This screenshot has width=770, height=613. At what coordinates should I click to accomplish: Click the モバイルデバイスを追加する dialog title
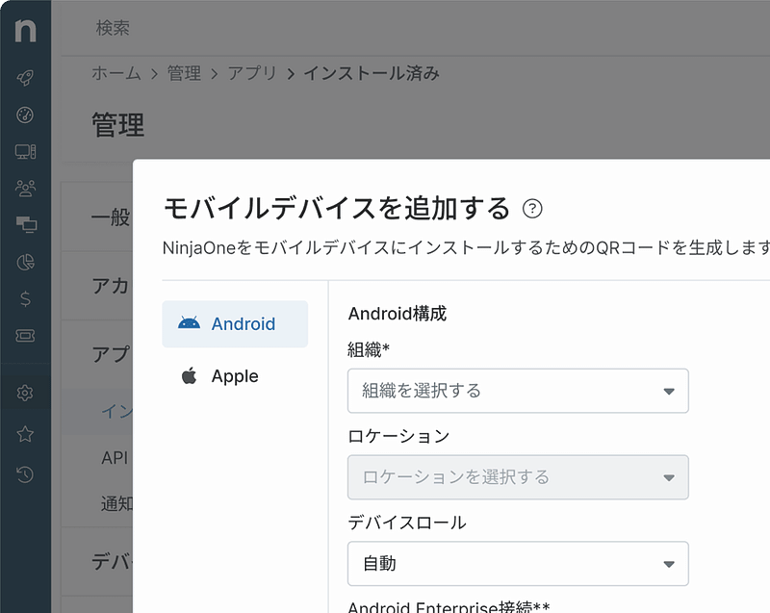pos(337,208)
